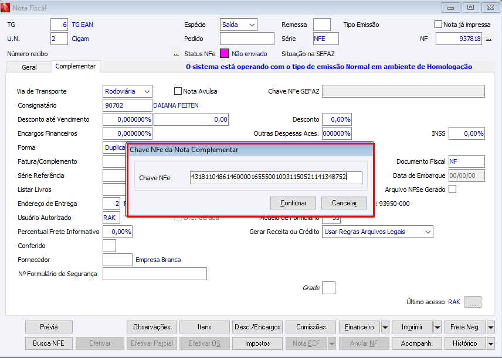The width and height of the screenshot is (502, 358).
Task: Expand the Imprimir button dropdown arrow
Action: (437, 327)
